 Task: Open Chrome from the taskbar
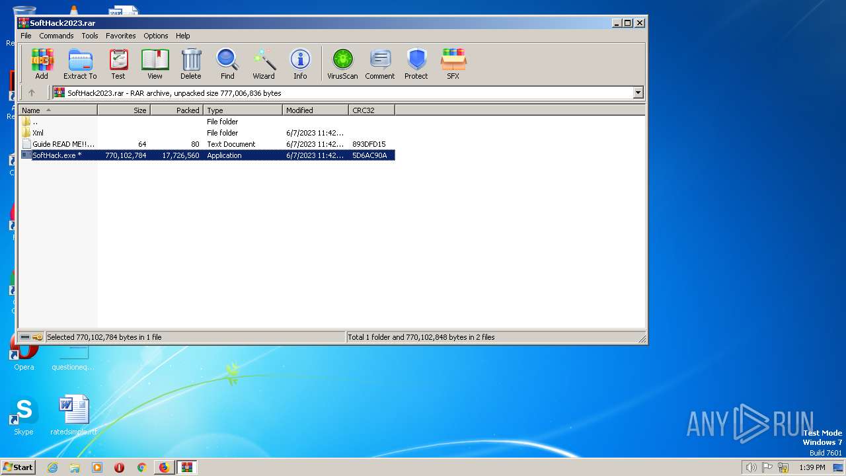coord(141,467)
